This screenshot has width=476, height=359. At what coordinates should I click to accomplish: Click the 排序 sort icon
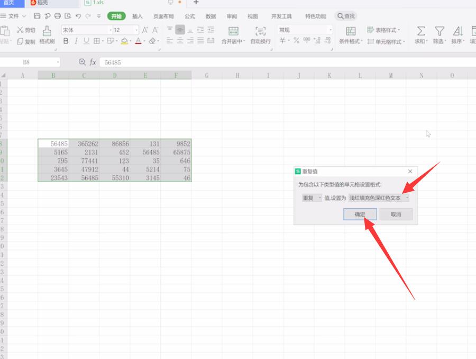458,31
